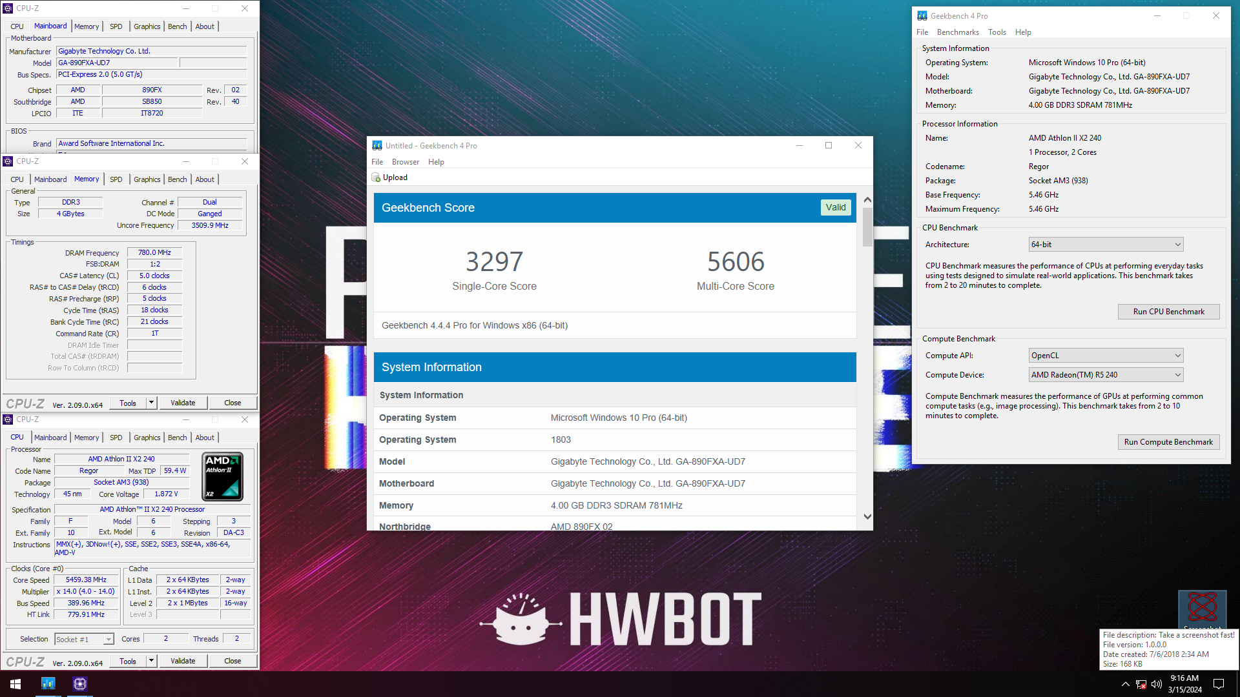This screenshot has height=697, width=1240.
Task: Open the Compute API OpenCL dropdown
Action: (1106, 356)
